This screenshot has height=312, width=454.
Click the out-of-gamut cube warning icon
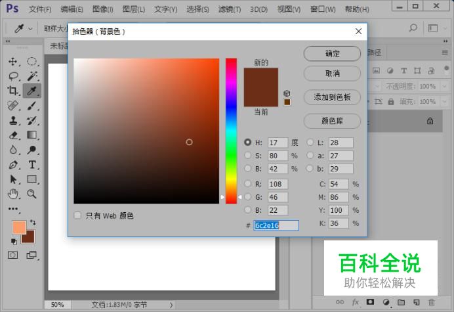coord(287,93)
